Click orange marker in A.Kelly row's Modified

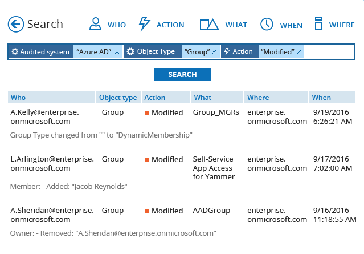click(147, 113)
